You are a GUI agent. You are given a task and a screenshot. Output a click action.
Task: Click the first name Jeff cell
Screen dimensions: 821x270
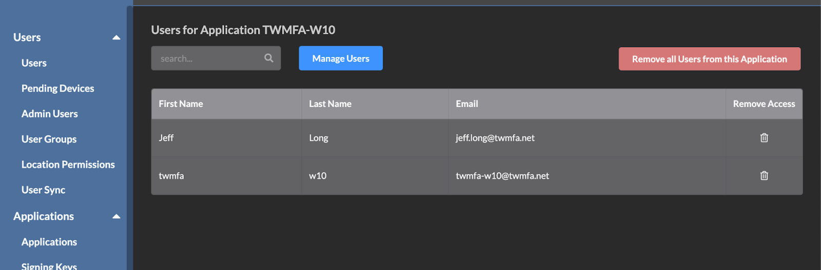226,138
